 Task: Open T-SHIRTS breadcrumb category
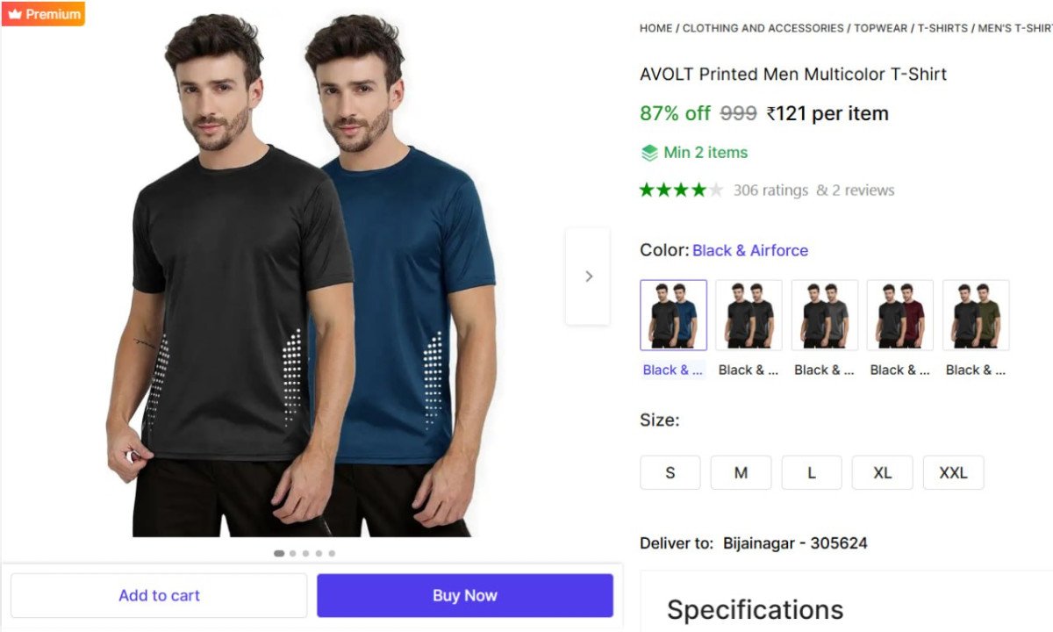point(942,28)
